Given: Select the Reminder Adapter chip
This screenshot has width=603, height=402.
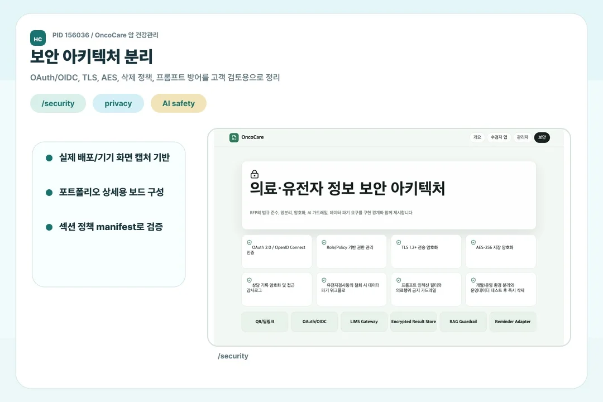Looking at the screenshot, I should pos(513,322).
